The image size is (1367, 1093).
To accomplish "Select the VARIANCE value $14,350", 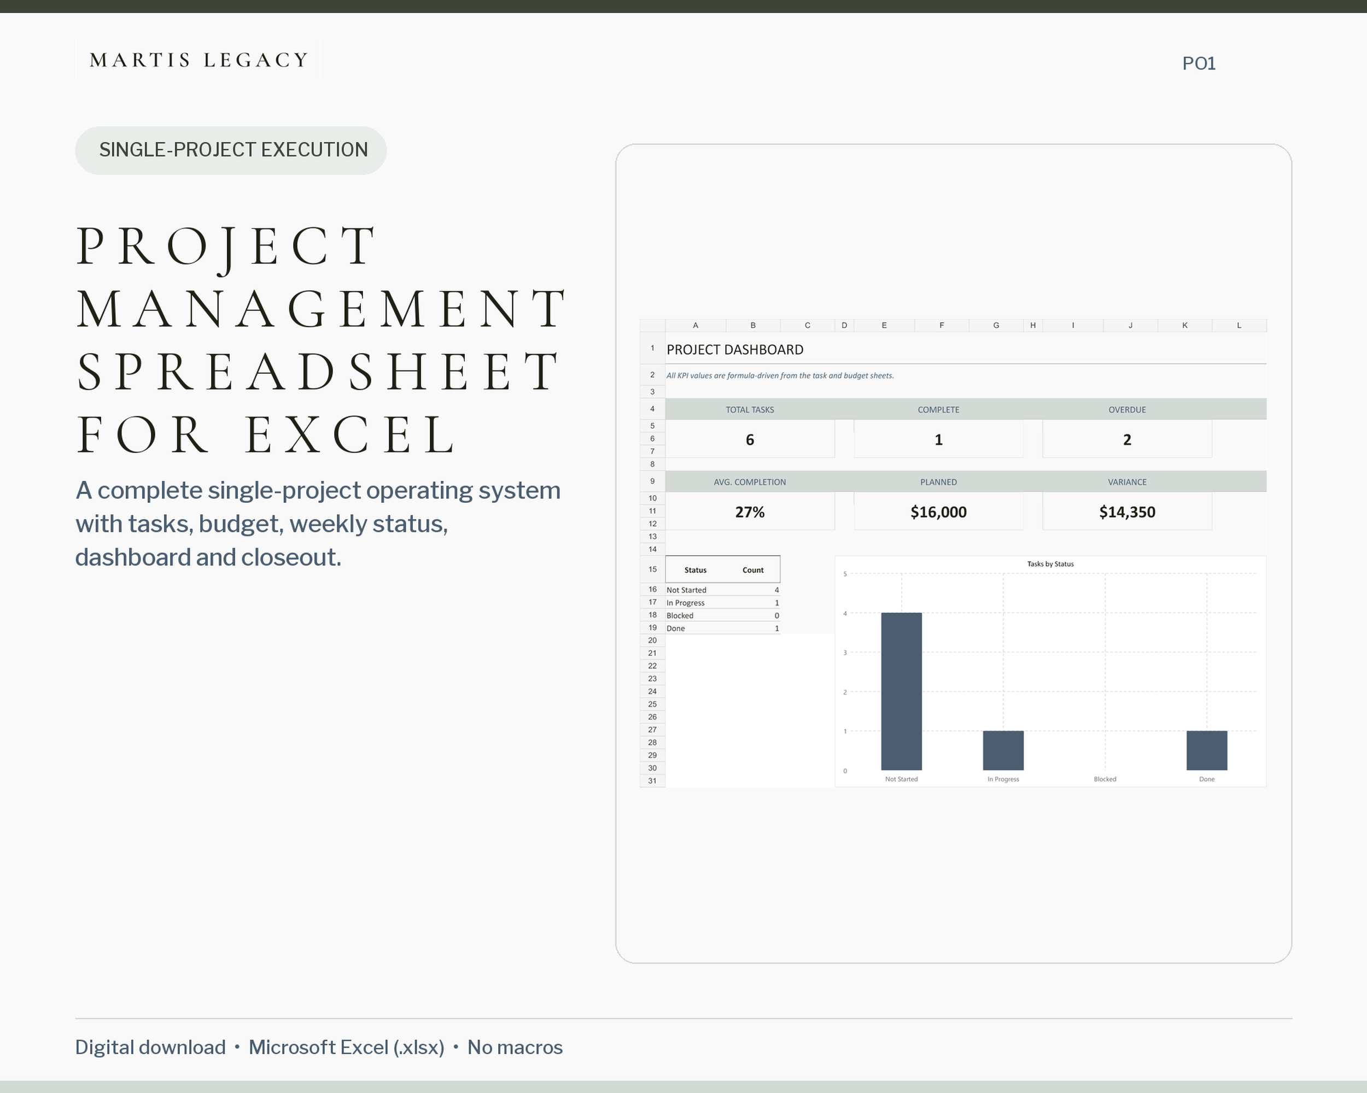I will (x=1127, y=512).
